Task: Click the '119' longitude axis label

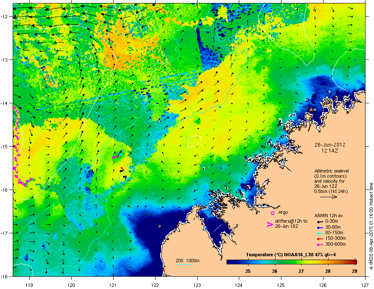Action: tap(30, 285)
